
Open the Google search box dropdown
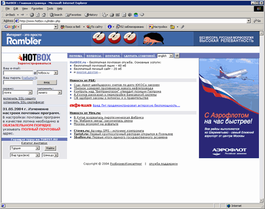(55, 26)
